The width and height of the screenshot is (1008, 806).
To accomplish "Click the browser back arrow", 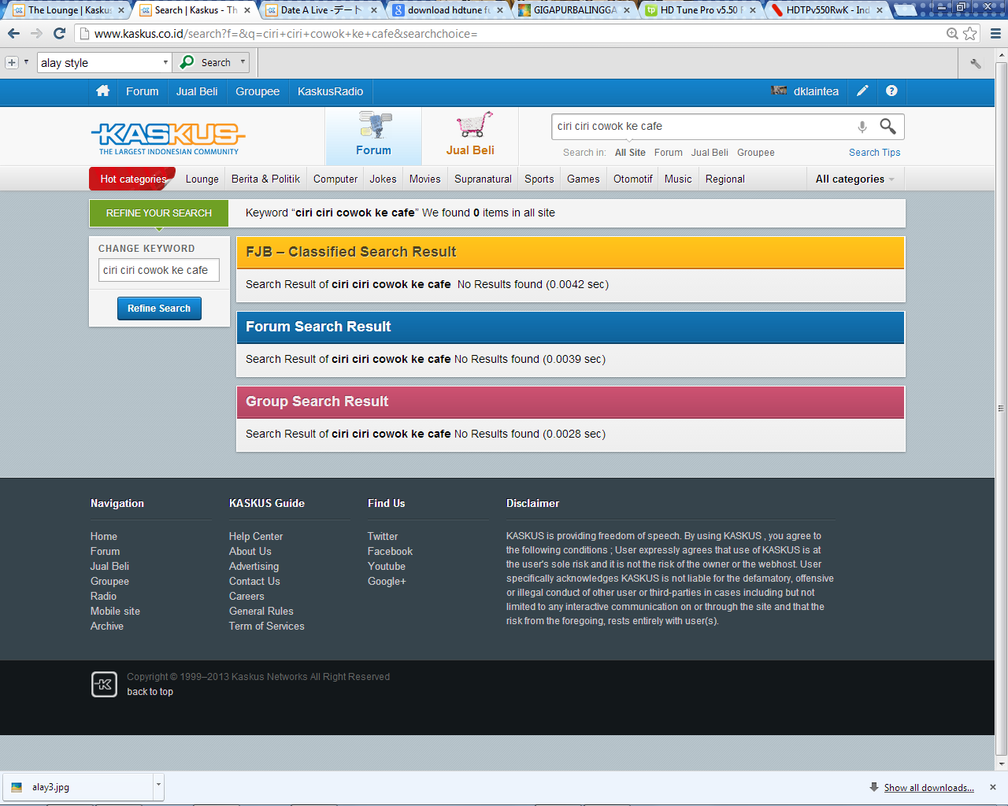I will 13,34.
